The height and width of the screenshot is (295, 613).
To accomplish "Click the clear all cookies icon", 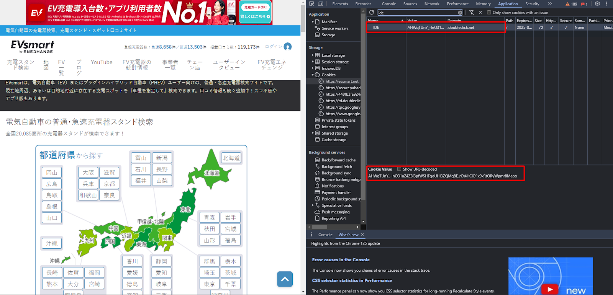I will (472, 13).
